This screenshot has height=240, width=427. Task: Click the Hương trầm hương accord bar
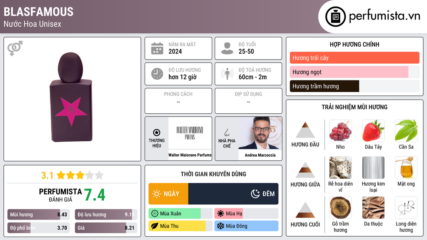coord(354,86)
